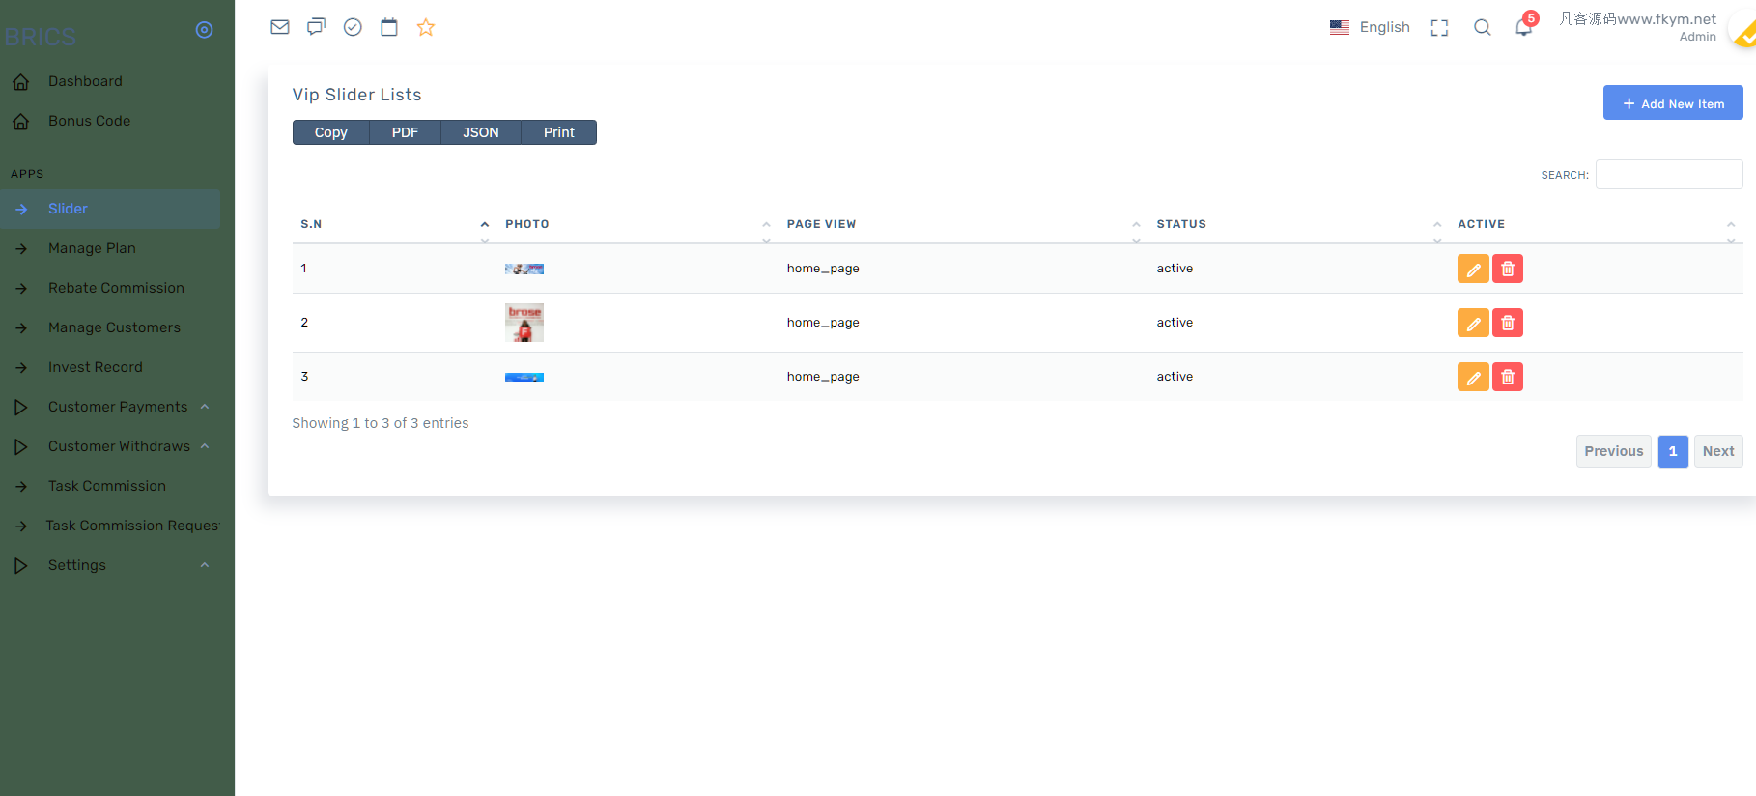Expand the Settings menu section
This screenshot has width=1756, height=796.
[x=77, y=565]
